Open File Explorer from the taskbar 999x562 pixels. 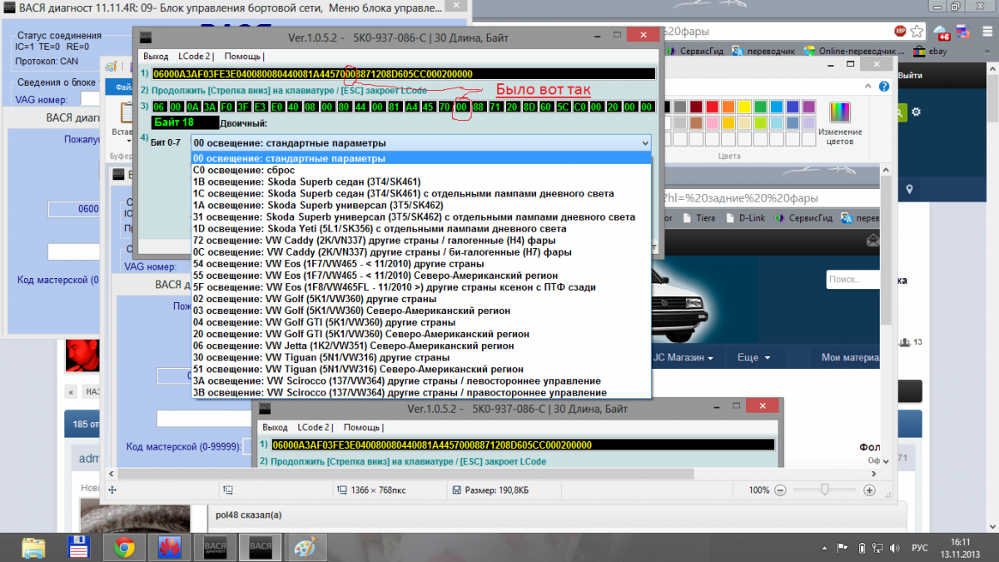[33, 547]
